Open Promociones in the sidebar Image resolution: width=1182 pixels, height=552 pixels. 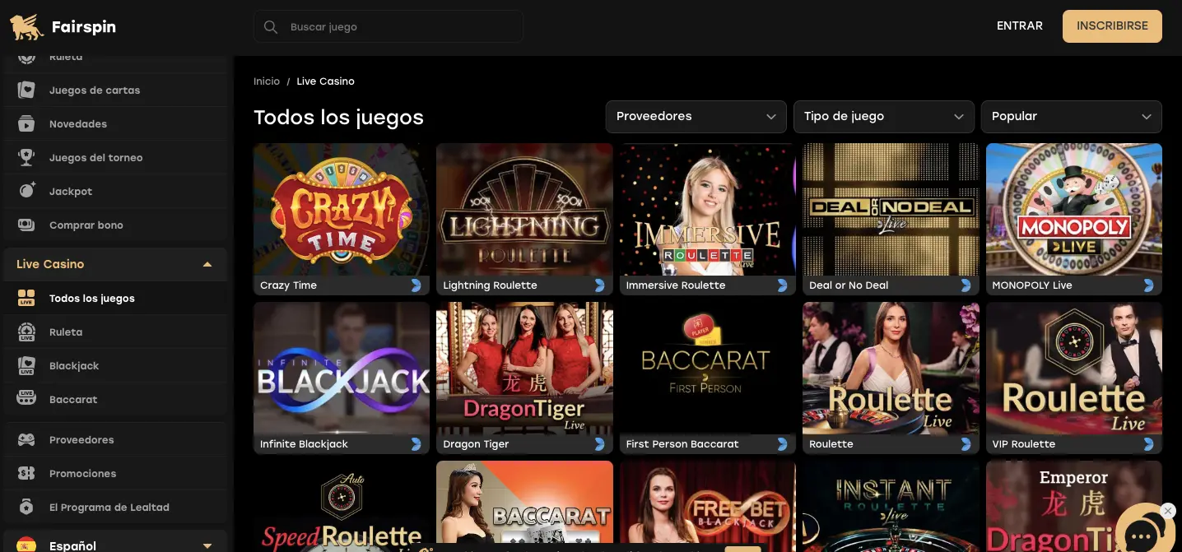tap(115, 474)
